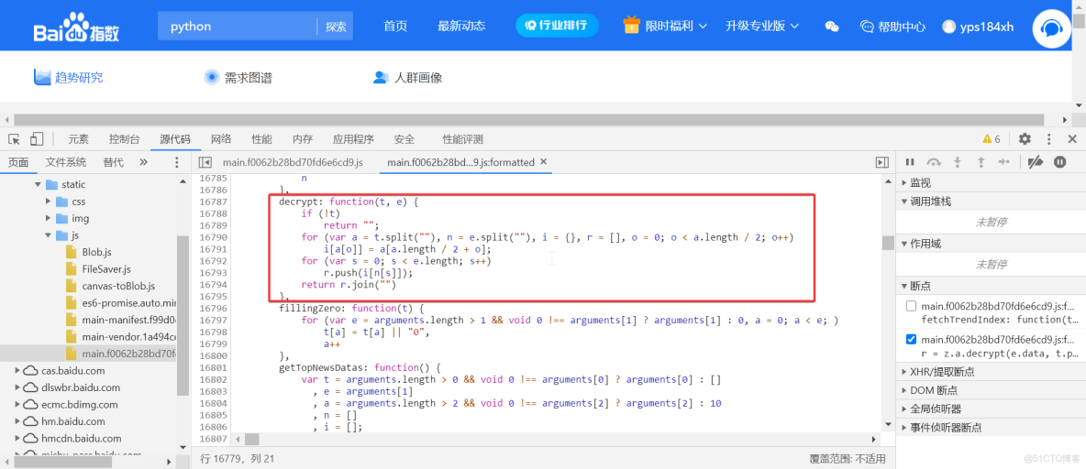Expand hm.baidu.com domain node

(18, 420)
